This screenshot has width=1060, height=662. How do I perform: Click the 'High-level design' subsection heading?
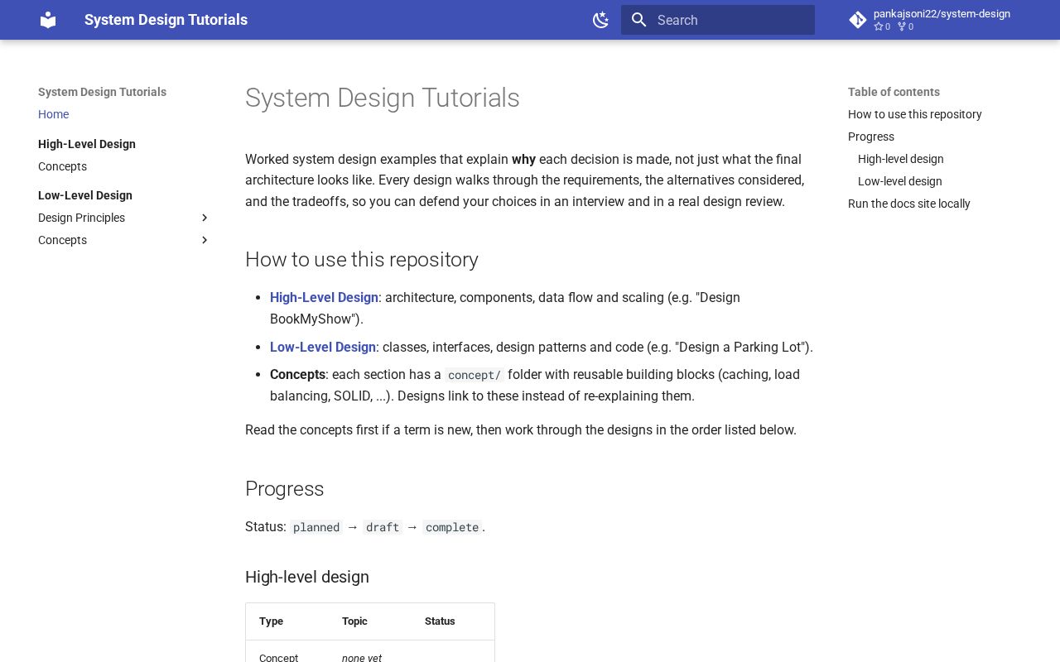click(x=307, y=577)
